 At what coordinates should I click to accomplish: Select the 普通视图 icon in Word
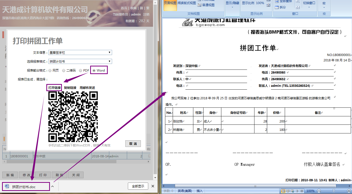[x=200, y=5]
